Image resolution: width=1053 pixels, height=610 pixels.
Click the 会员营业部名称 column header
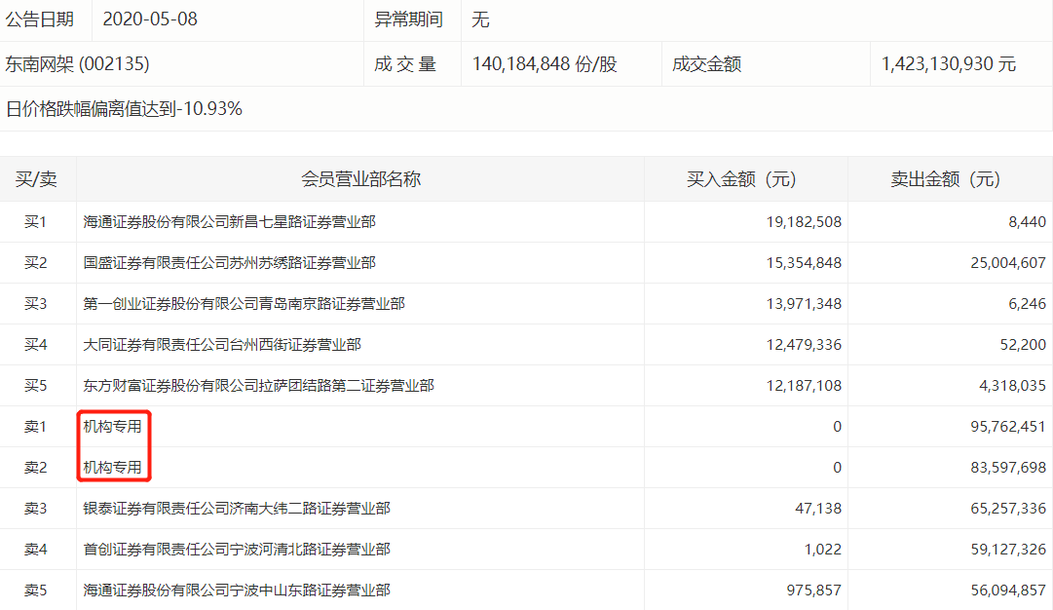(360, 179)
